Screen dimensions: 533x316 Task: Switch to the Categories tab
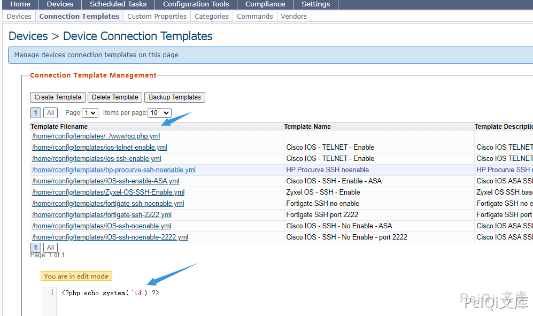click(x=212, y=17)
